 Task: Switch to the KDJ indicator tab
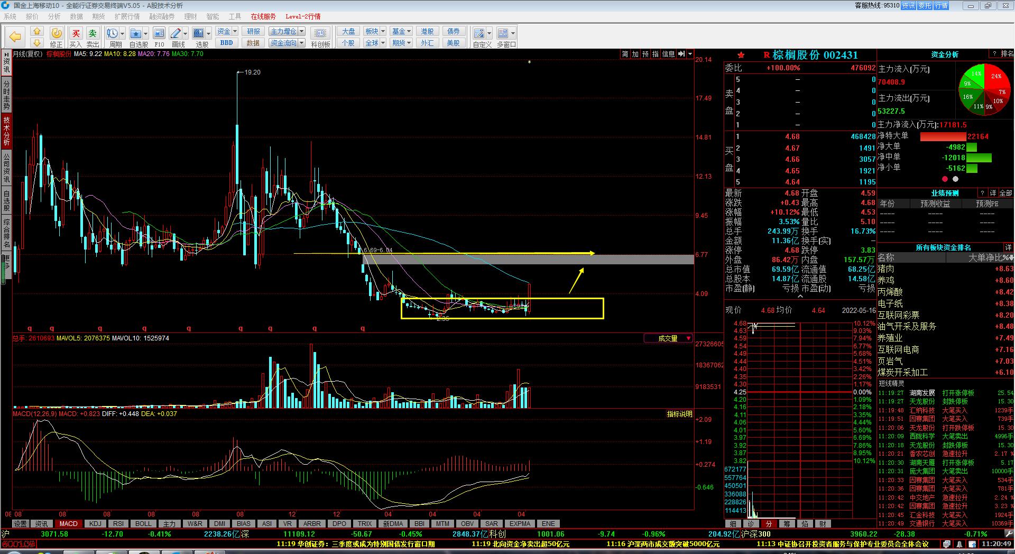(95, 524)
